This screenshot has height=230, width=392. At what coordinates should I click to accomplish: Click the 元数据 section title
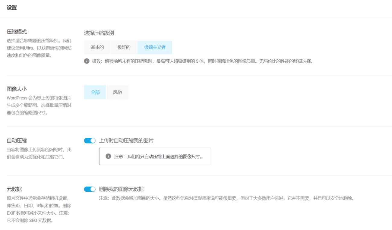pyautogui.click(x=14, y=189)
